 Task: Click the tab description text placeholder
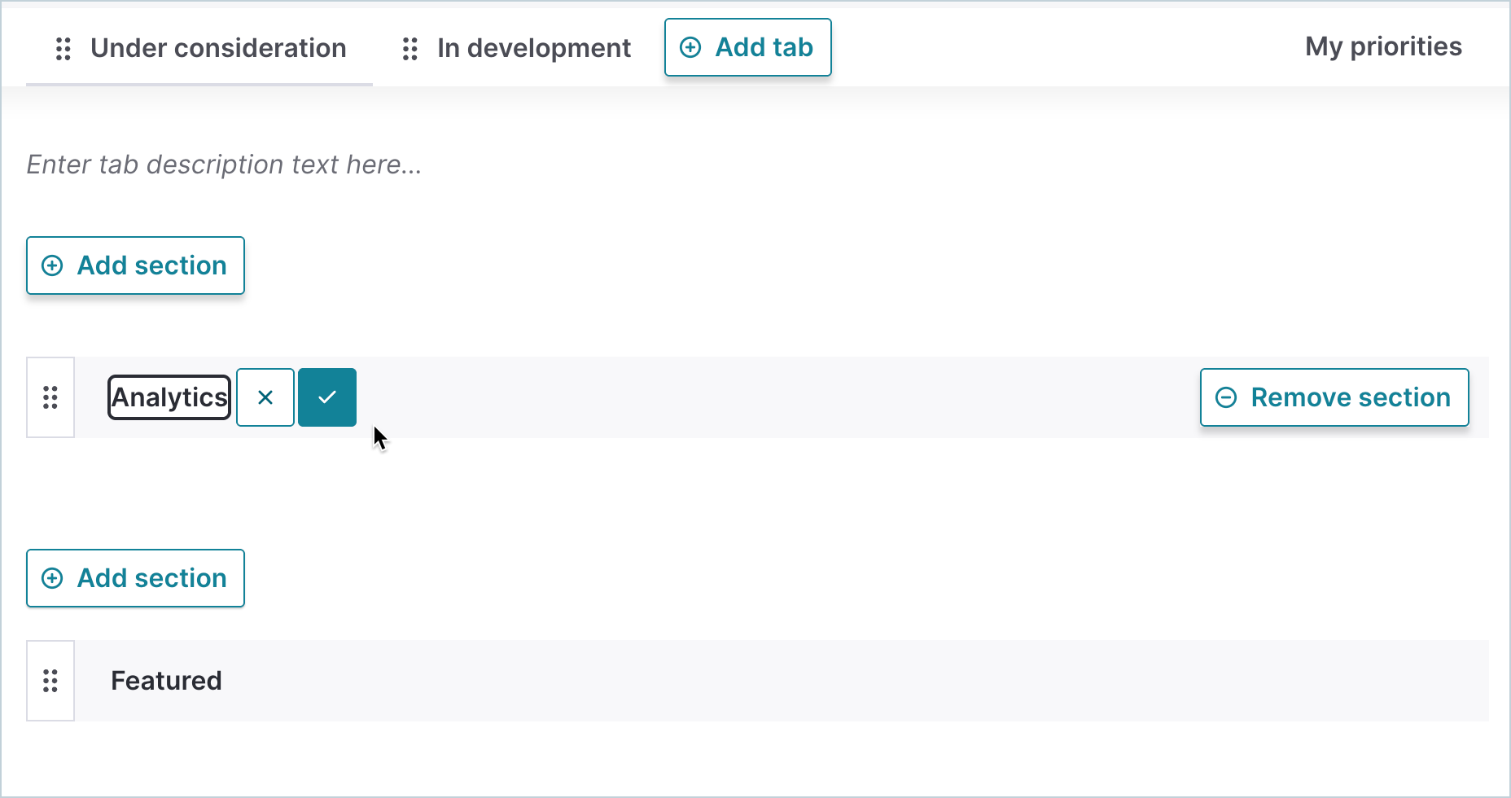(x=225, y=164)
